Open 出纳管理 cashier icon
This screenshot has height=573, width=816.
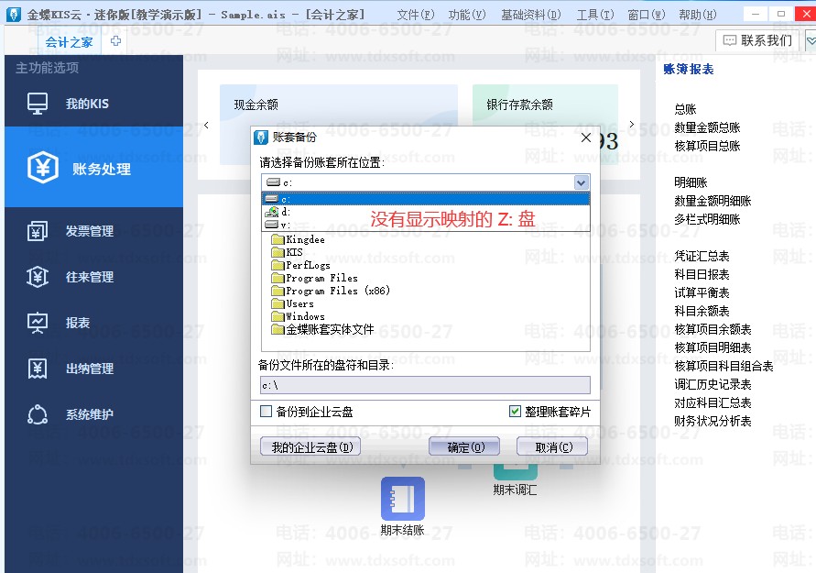[38, 369]
